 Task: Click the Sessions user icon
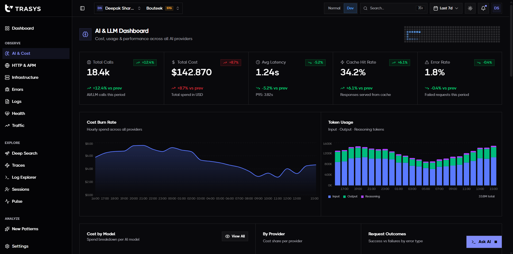(7, 189)
